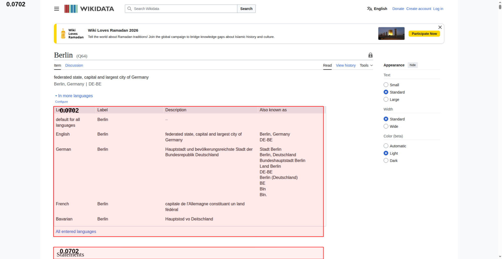This screenshot has height=259, width=502.
Task: Choose Wide width option
Action: (x=386, y=126)
